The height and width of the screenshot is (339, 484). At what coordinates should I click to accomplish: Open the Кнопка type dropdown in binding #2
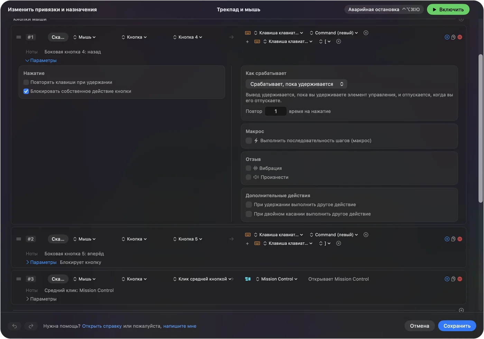click(134, 239)
